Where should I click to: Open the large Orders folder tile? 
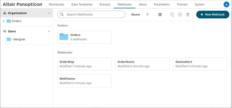tap(84, 37)
